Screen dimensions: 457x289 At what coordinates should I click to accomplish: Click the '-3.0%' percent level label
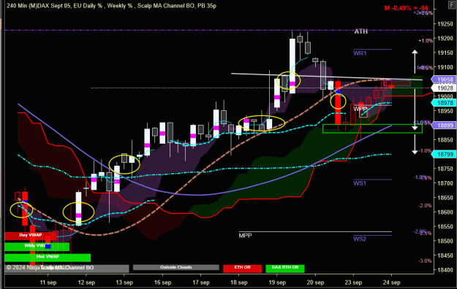(425, 261)
